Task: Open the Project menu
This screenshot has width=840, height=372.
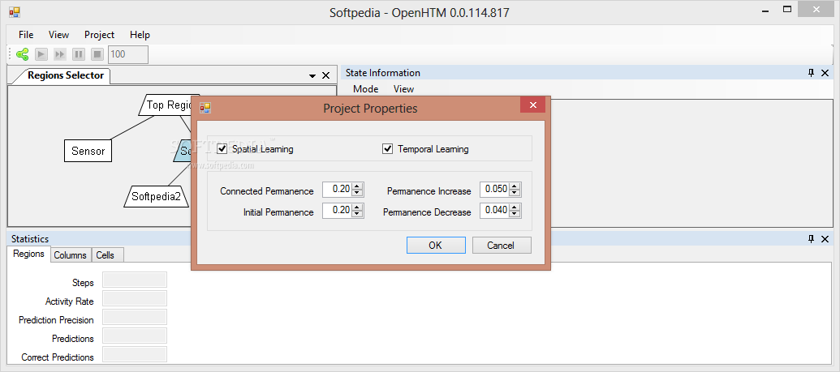Action: tap(100, 35)
